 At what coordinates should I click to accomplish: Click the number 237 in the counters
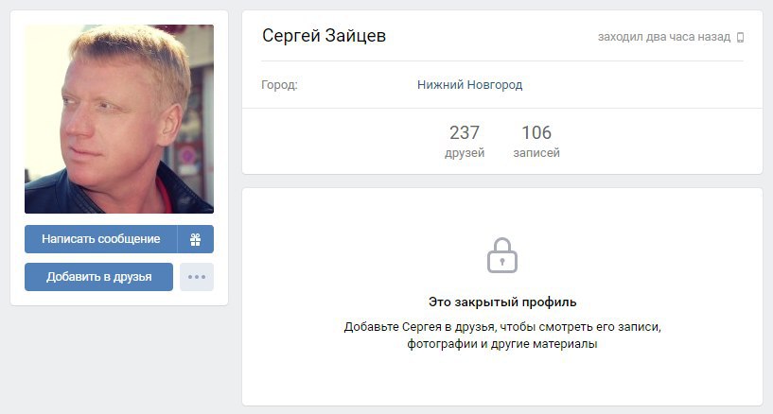tap(465, 132)
